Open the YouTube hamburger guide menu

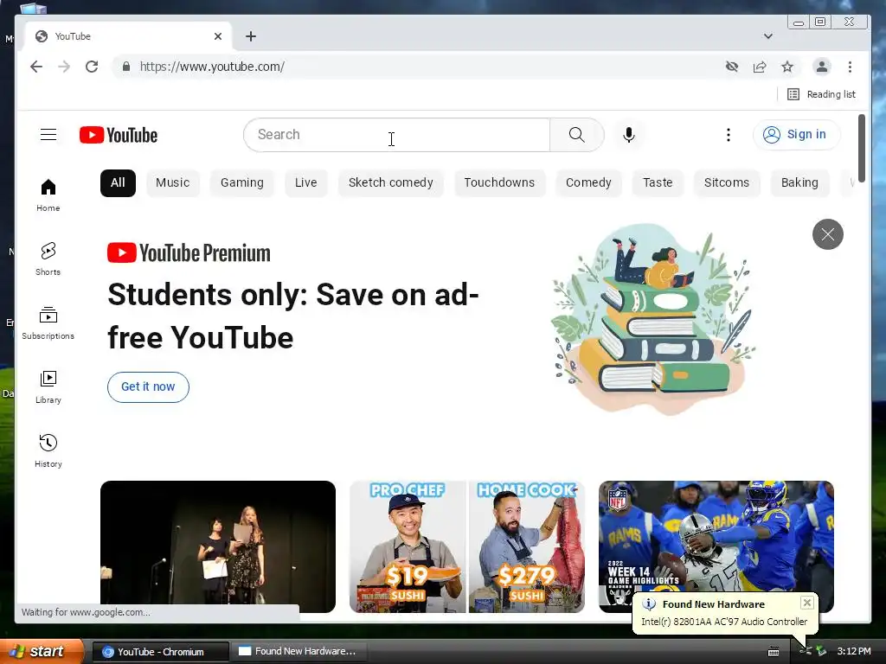[x=48, y=135]
